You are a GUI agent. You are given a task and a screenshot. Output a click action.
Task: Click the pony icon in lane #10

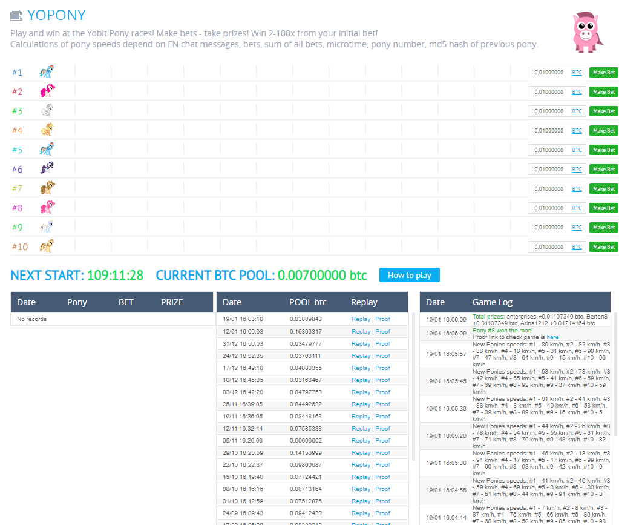(x=47, y=246)
